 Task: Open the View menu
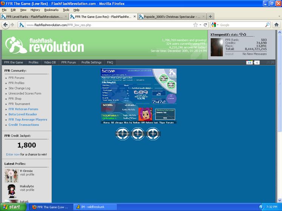pyautogui.click(x=23, y=10)
